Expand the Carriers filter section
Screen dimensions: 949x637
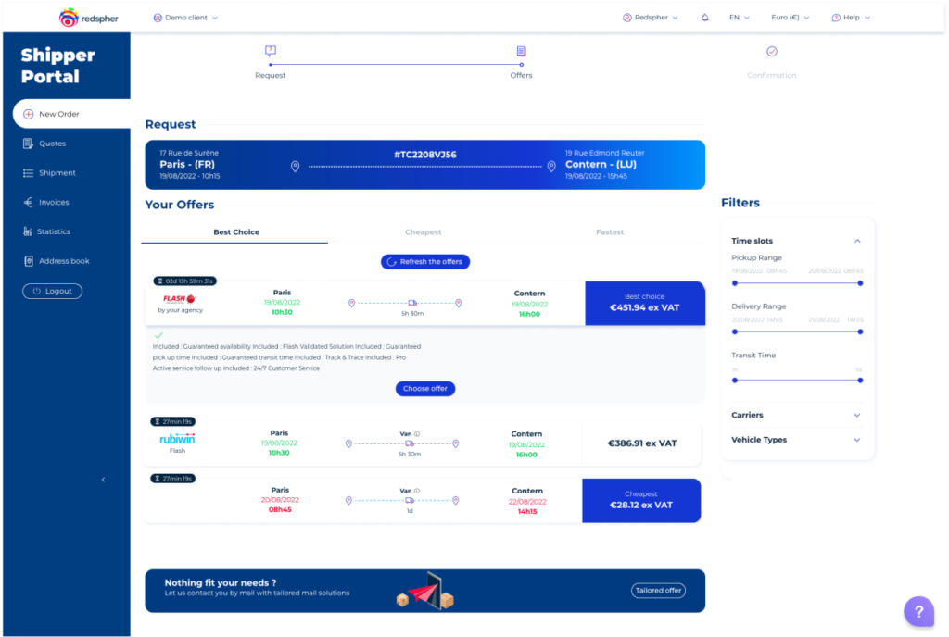click(x=857, y=415)
